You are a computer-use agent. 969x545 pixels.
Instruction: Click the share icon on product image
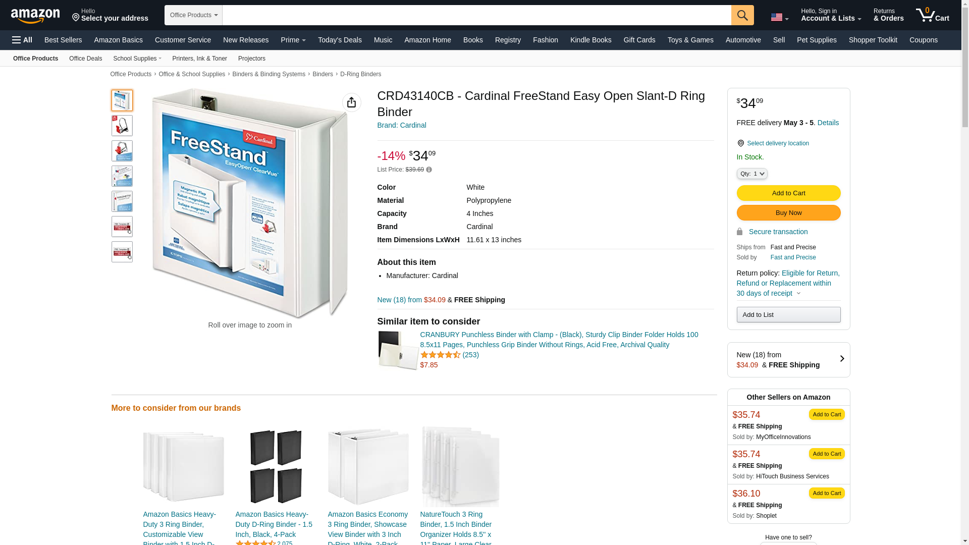[x=352, y=102]
